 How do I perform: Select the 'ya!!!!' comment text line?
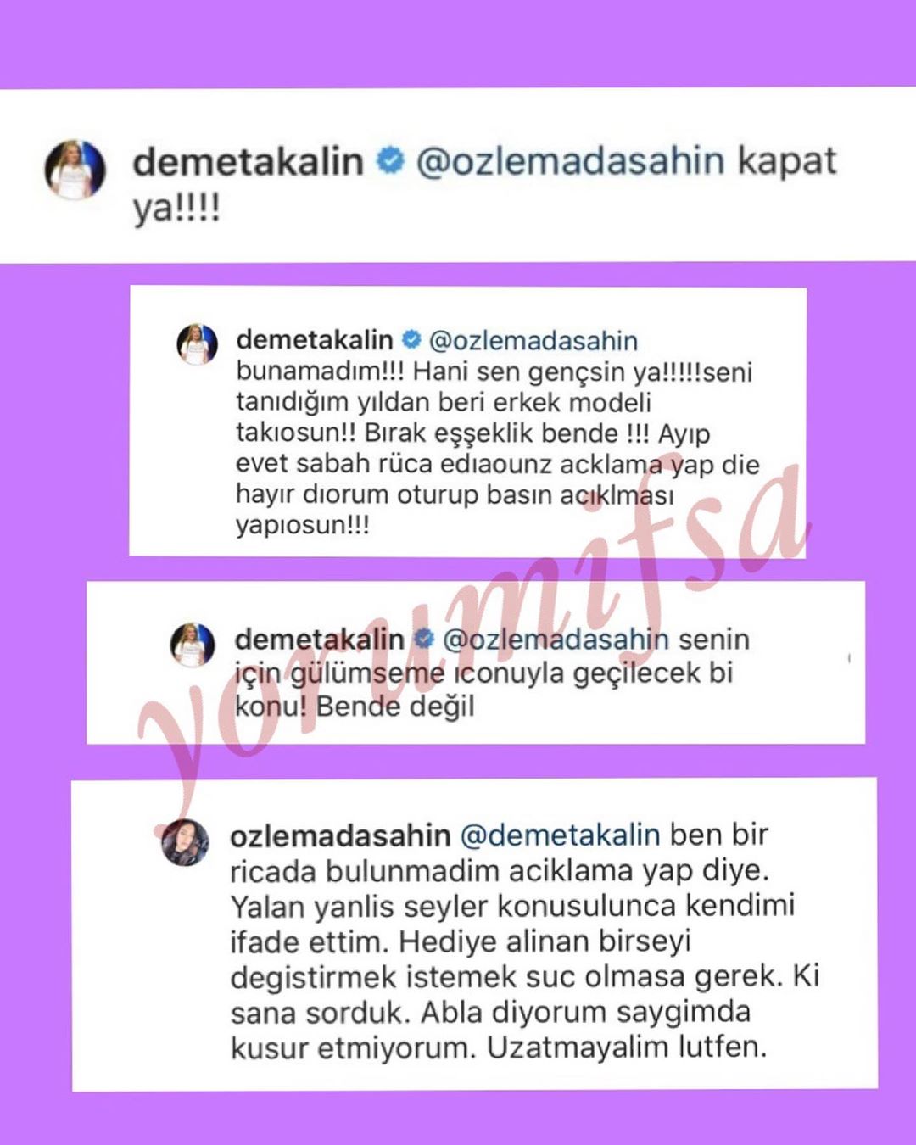pos(176,207)
